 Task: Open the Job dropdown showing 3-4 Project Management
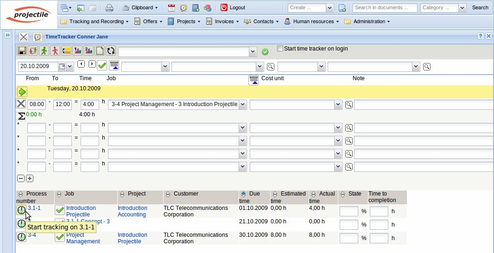coord(242,105)
